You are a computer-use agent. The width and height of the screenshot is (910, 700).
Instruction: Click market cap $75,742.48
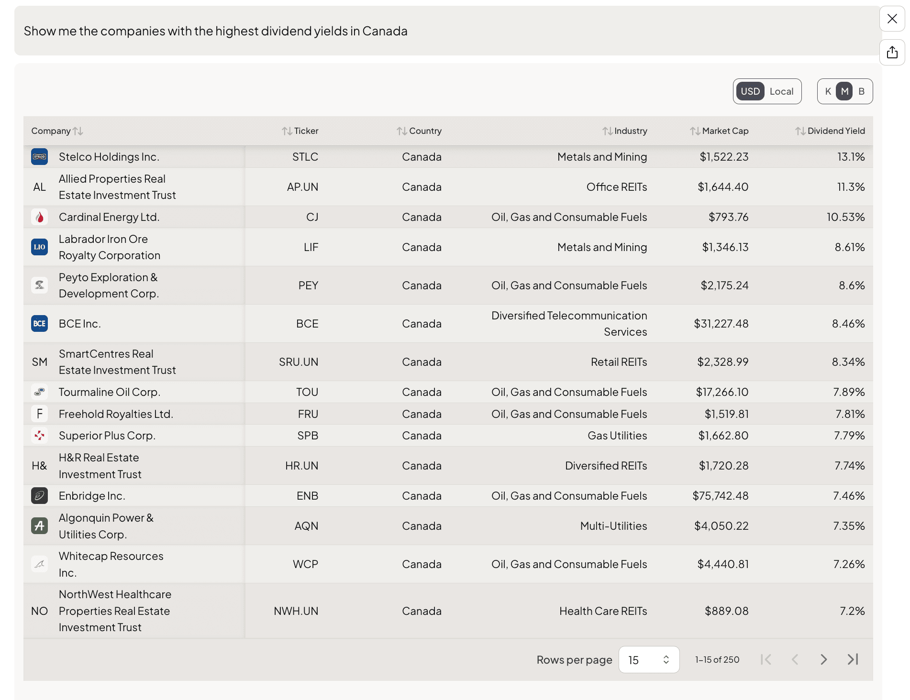(721, 496)
